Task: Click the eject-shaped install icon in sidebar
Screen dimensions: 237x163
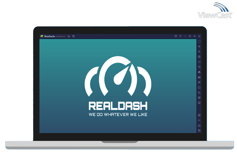Action: (x=199, y=72)
